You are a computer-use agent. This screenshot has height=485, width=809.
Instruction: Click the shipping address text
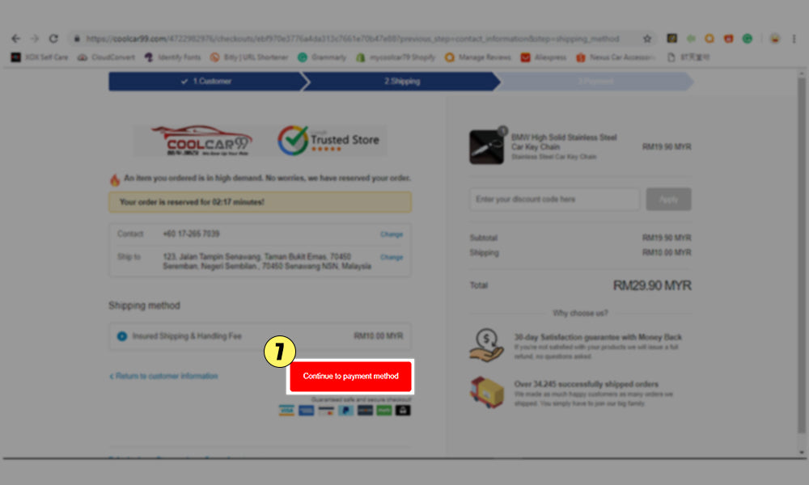(267, 261)
